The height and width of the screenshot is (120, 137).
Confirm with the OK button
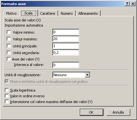tap(92, 112)
